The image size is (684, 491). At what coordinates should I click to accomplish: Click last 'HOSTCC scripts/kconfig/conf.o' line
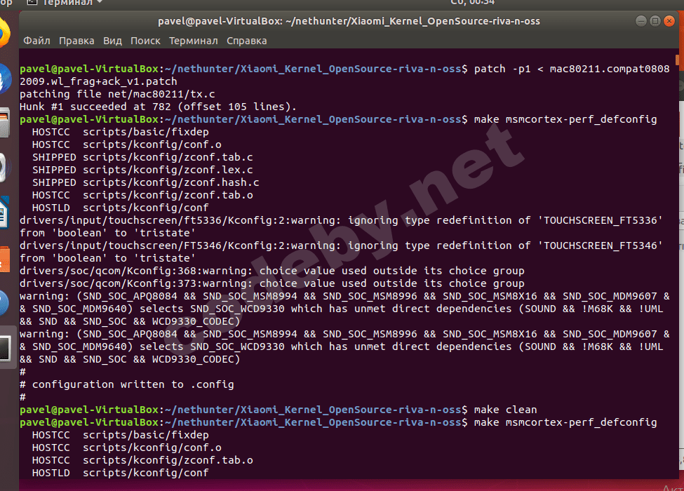point(126,448)
